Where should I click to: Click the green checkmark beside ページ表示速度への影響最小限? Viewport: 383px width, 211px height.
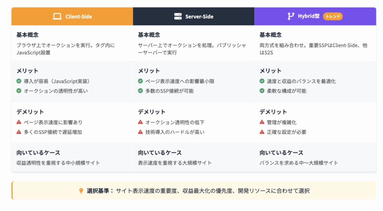point(140,81)
